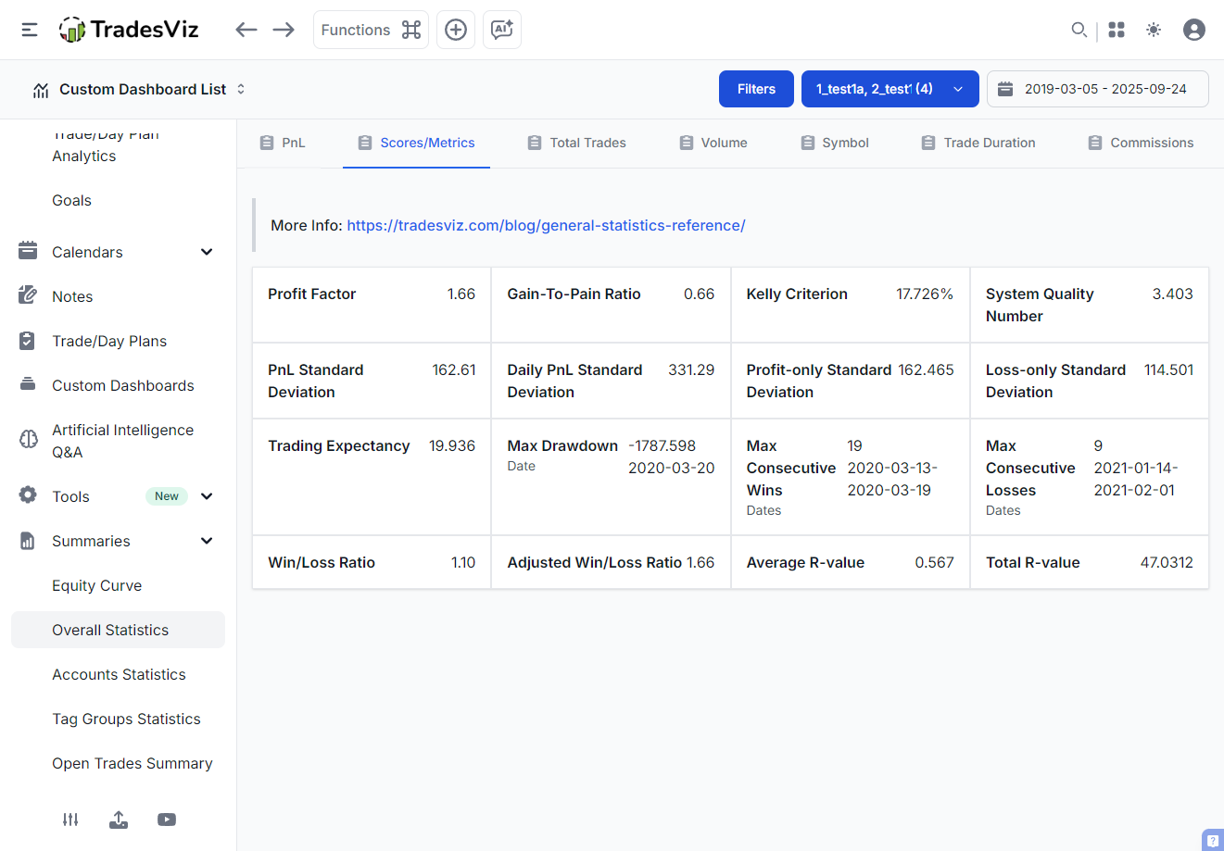
Task: Open the user profile icon
Action: tap(1194, 30)
